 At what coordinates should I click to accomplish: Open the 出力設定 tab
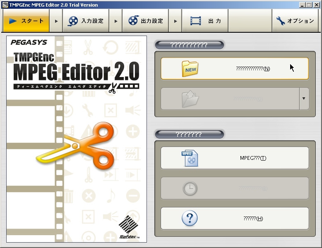coord(145,21)
